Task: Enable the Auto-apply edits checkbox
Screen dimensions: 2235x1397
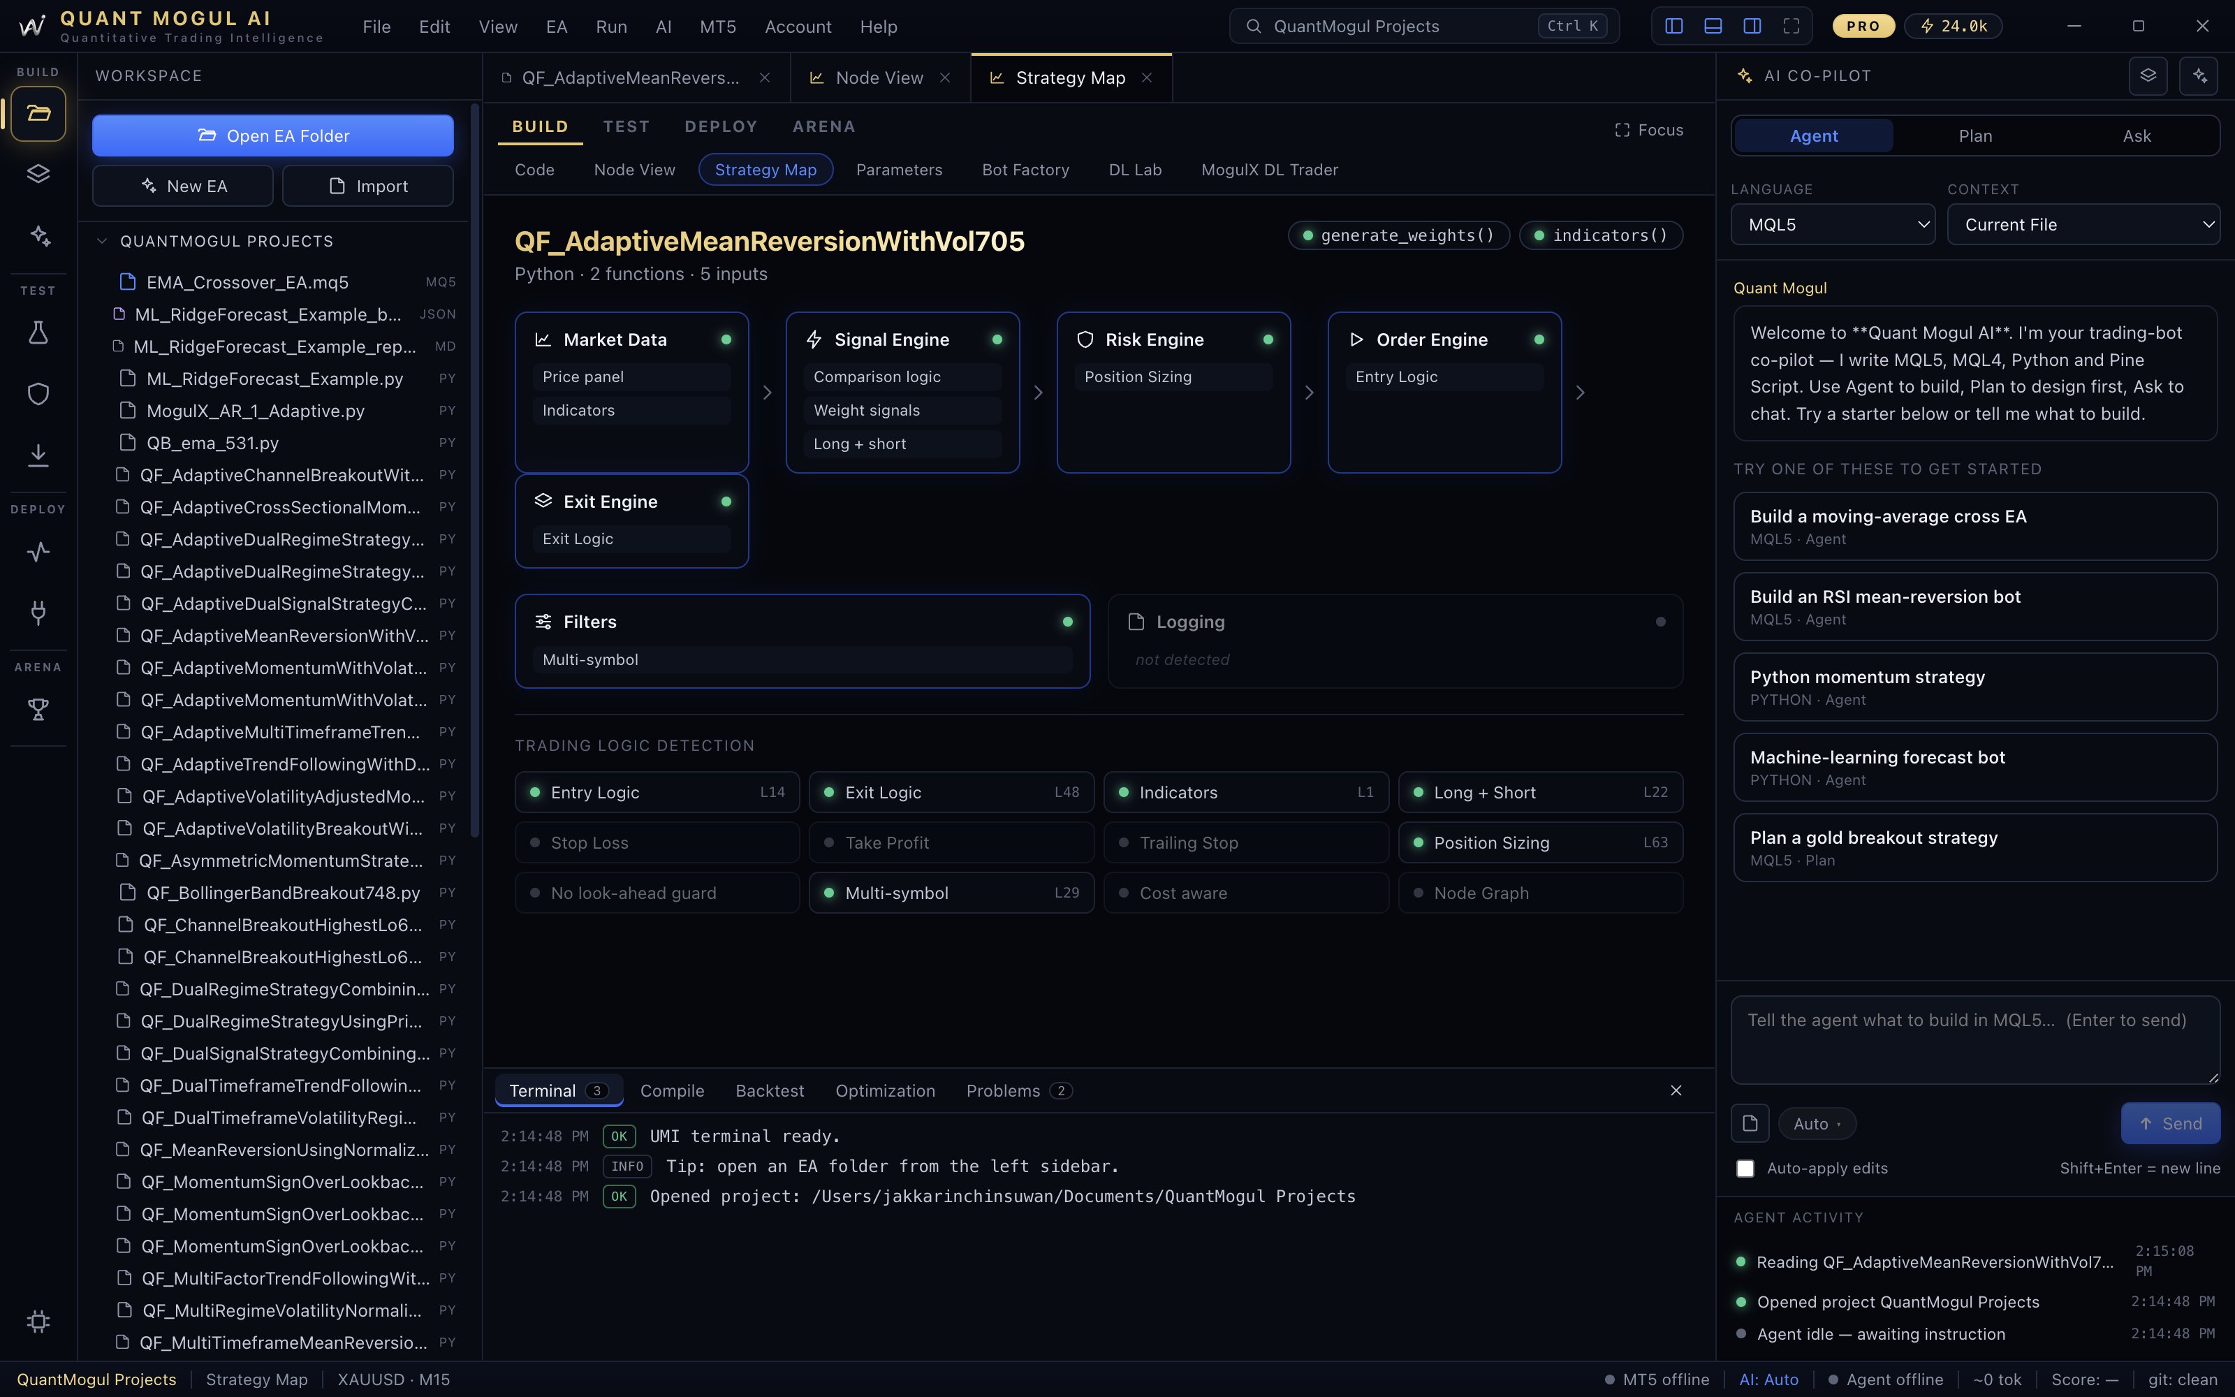Action: point(1745,1169)
